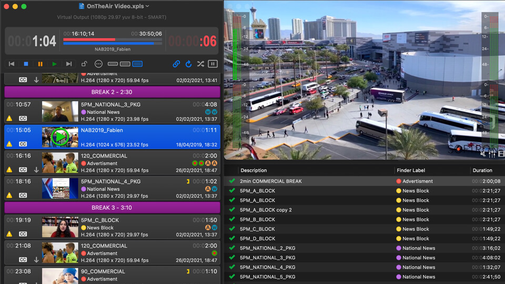
Task: Click duration 00:01:32;07 of 5PM_NATIONAL_4_PKG
Action: coord(486,267)
